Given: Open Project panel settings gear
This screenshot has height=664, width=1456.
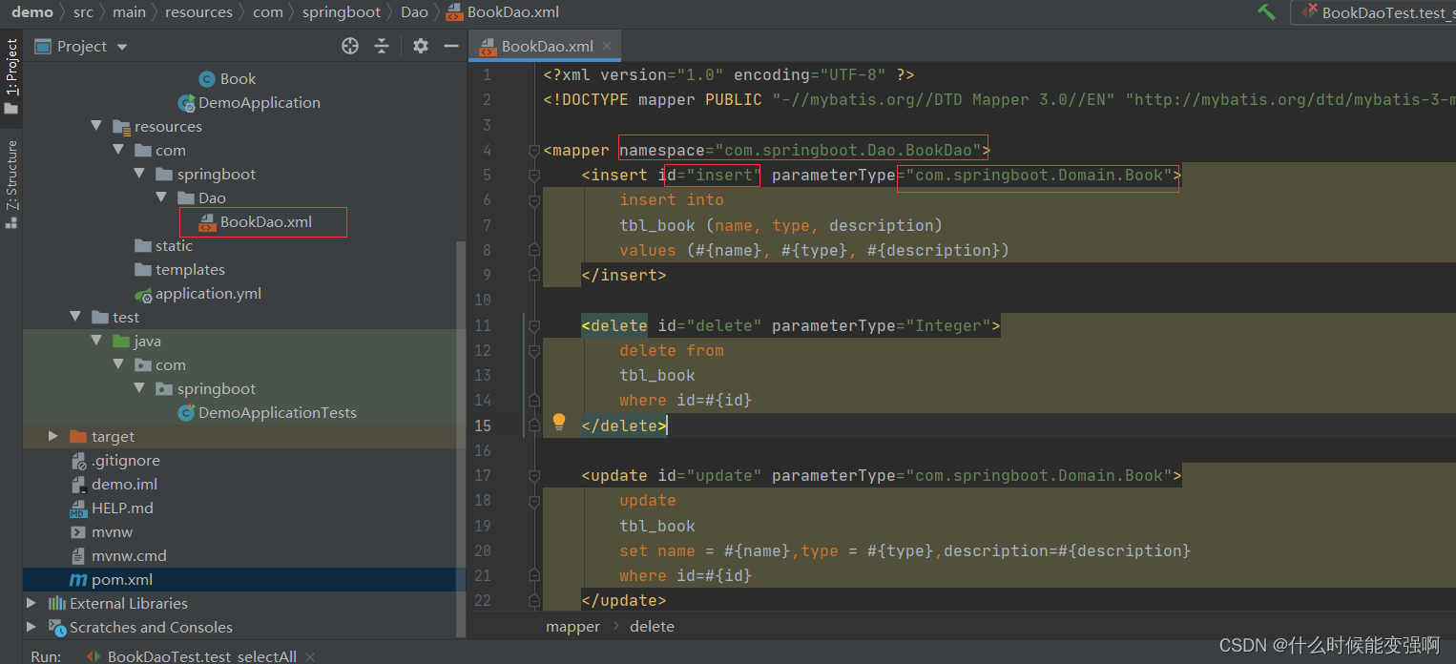Looking at the screenshot, I should pyautogui.click(x=421, y=46).
